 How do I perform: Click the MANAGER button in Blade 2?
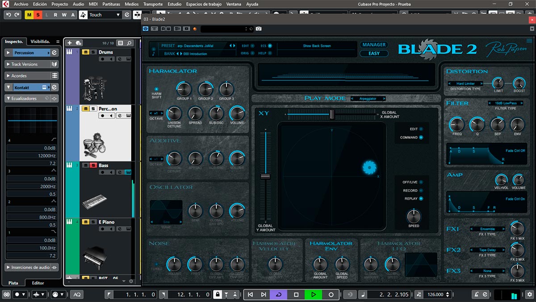(x=374, y=45)
